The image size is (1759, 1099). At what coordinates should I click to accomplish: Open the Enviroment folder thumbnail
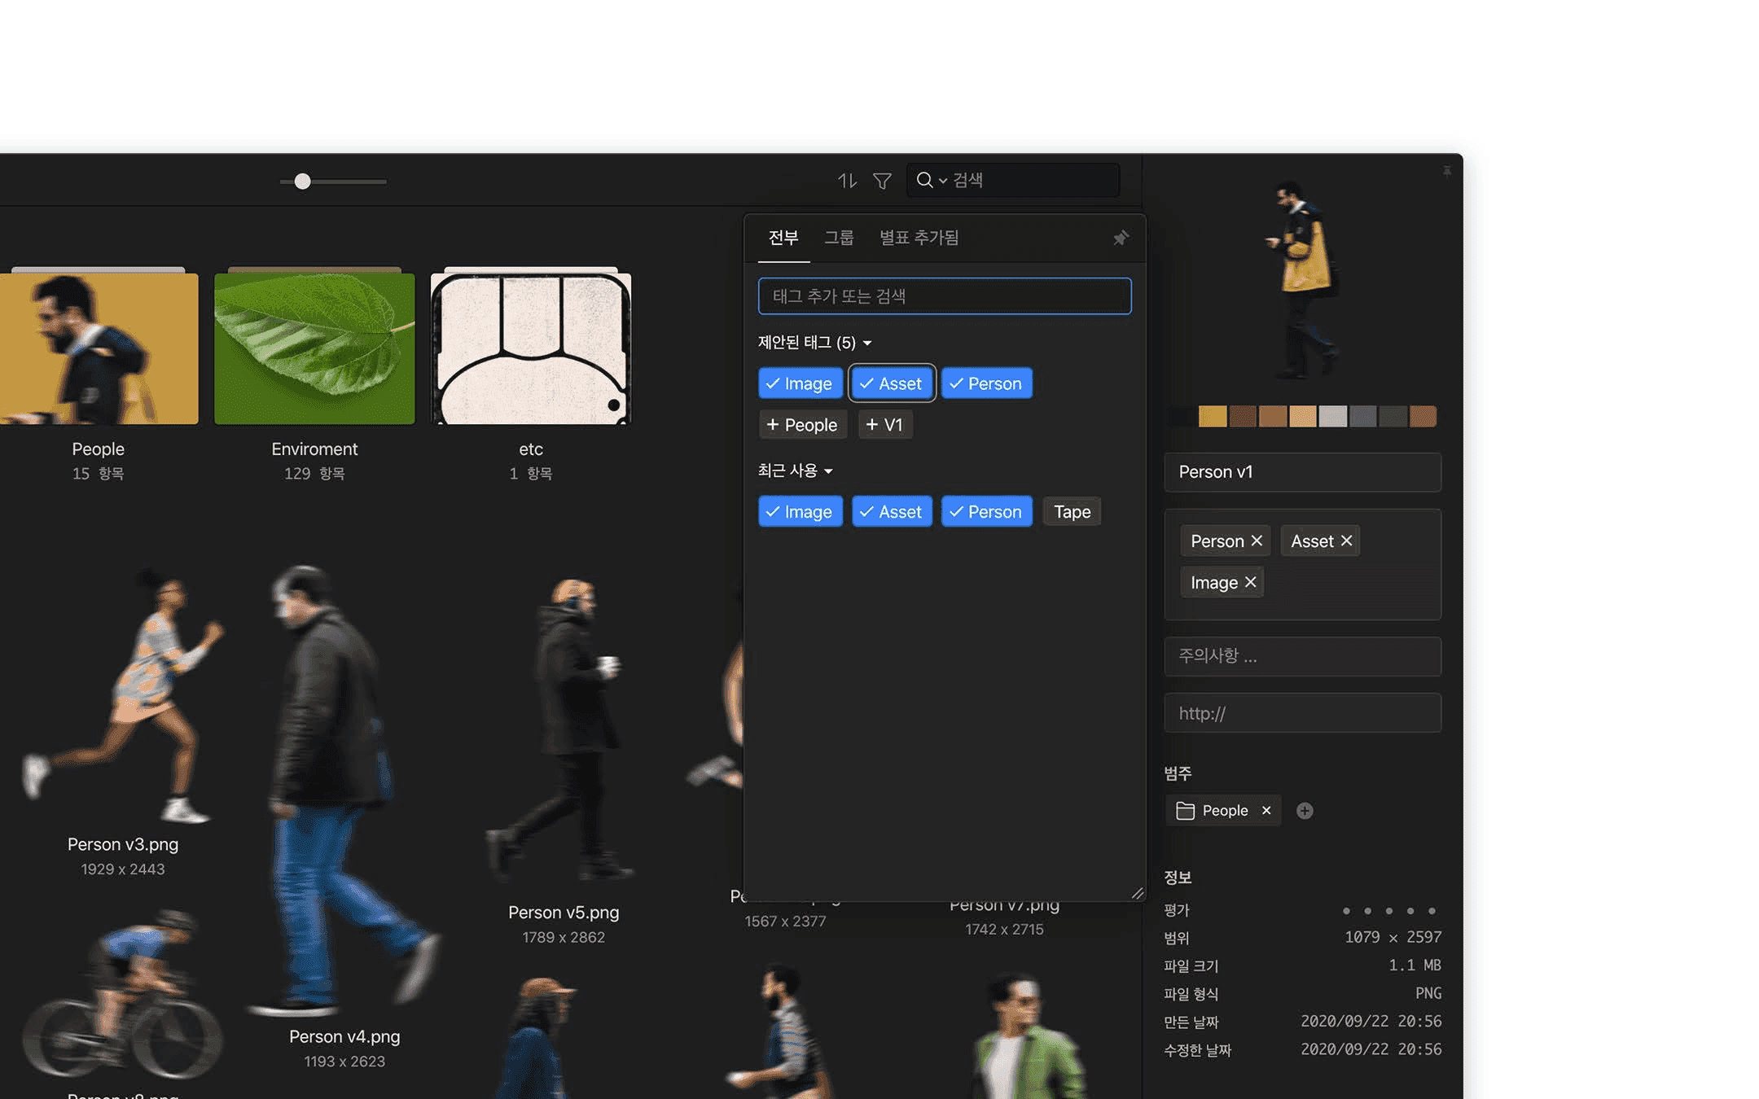pos(314,348)
